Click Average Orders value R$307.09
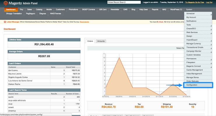The image size is (216, 116). (44, 56)
